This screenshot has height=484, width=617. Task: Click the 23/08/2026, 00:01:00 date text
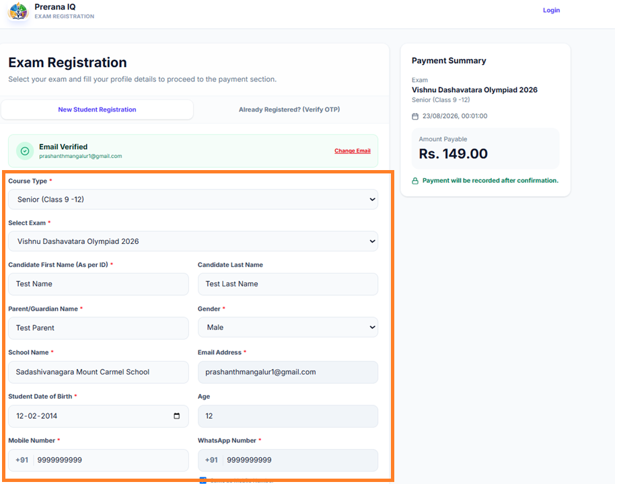[x=455, y=116]
